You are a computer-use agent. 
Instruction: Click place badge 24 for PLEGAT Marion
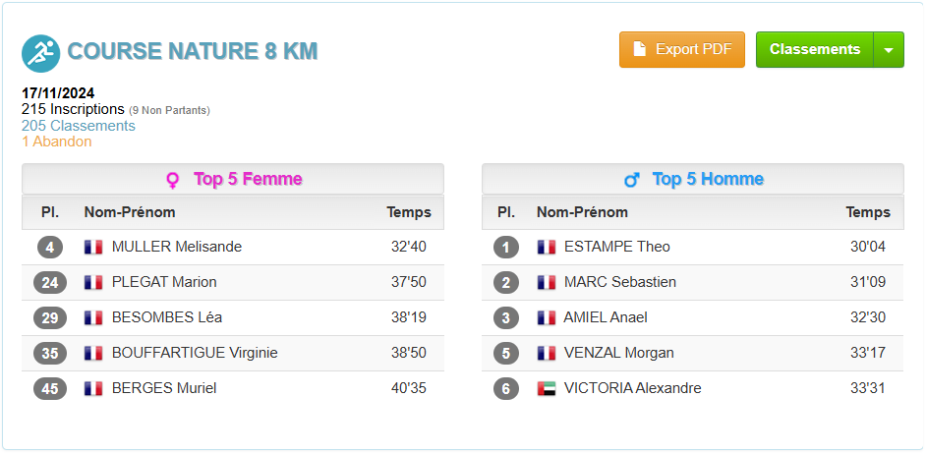[x=50, y=283]
